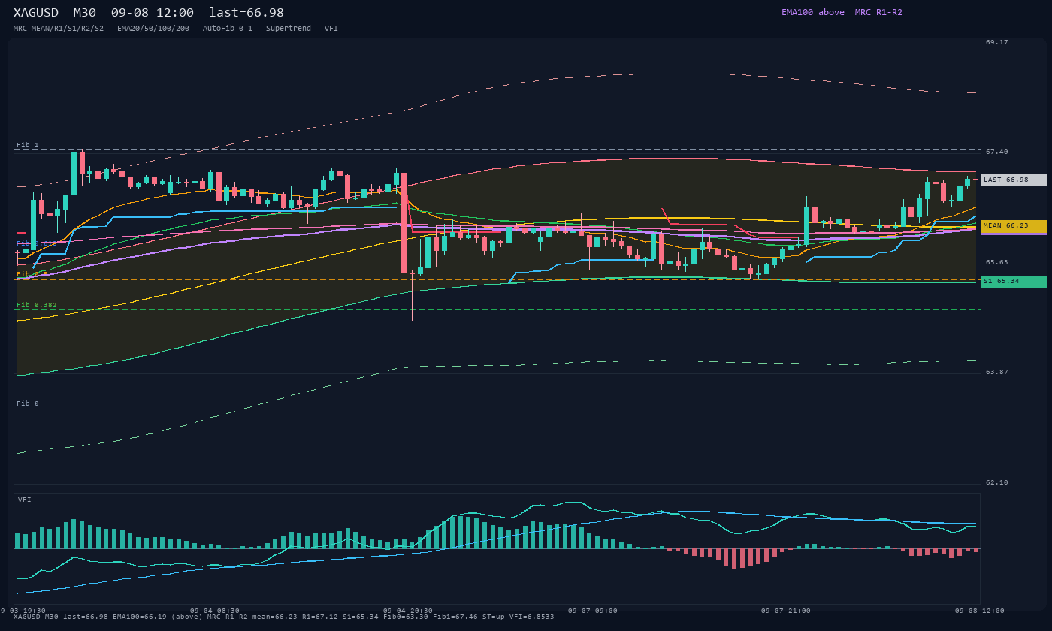The image size is (1052, 631).
Task: Select the MRC MEAN/R1/S1/R2/S2 legend entry
Action: [59, 28]
